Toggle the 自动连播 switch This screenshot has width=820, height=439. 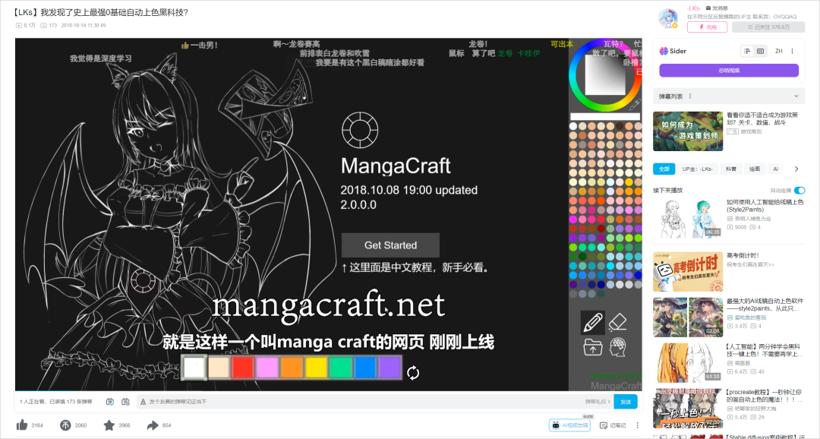(799, 191)
